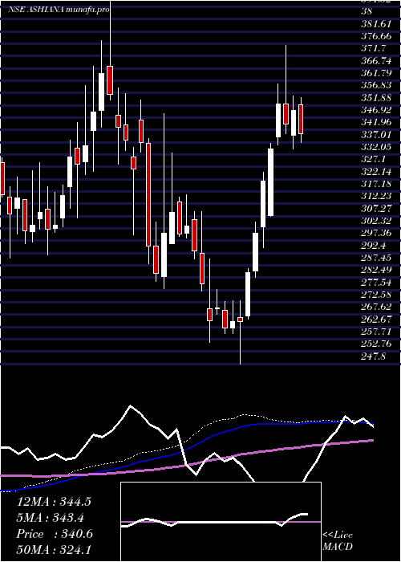Click the 337.01 price axis label
401x562 pixels.
click(x=376, y=135)
